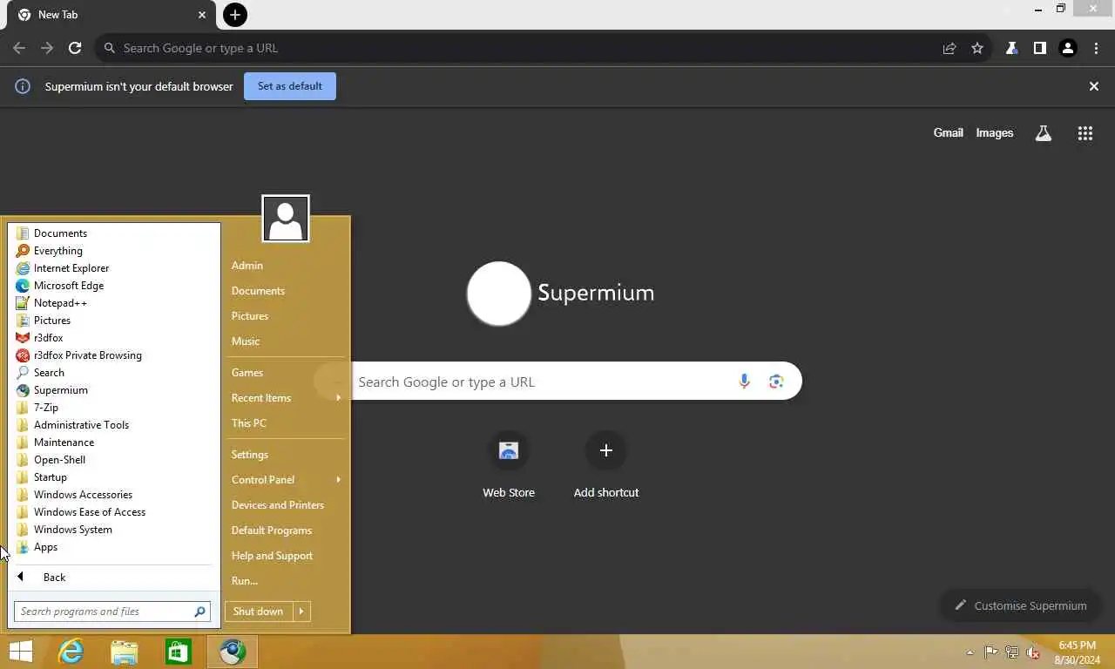Image resolution: width=1115 pixels, height=669 pixels.
Task: Reload the page with the refresh icon
Action: [x=75, y=48]
